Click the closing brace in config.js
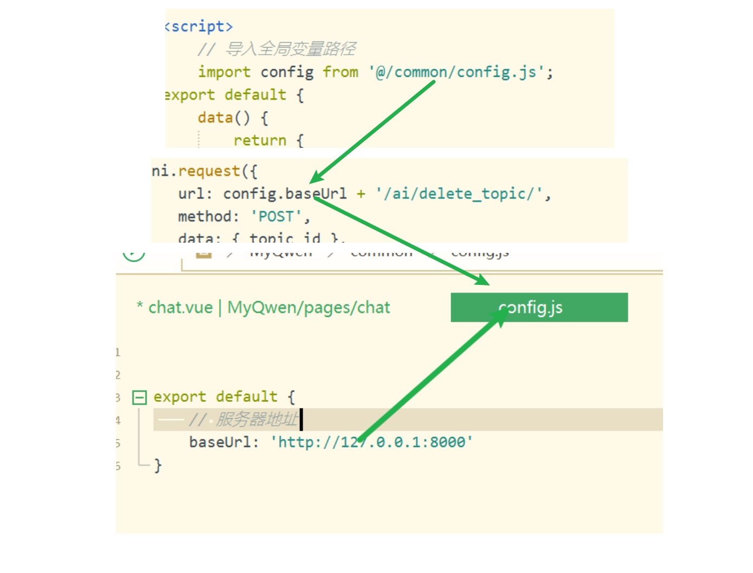Screen dimensions: 753x573 [x=158, y=465]
